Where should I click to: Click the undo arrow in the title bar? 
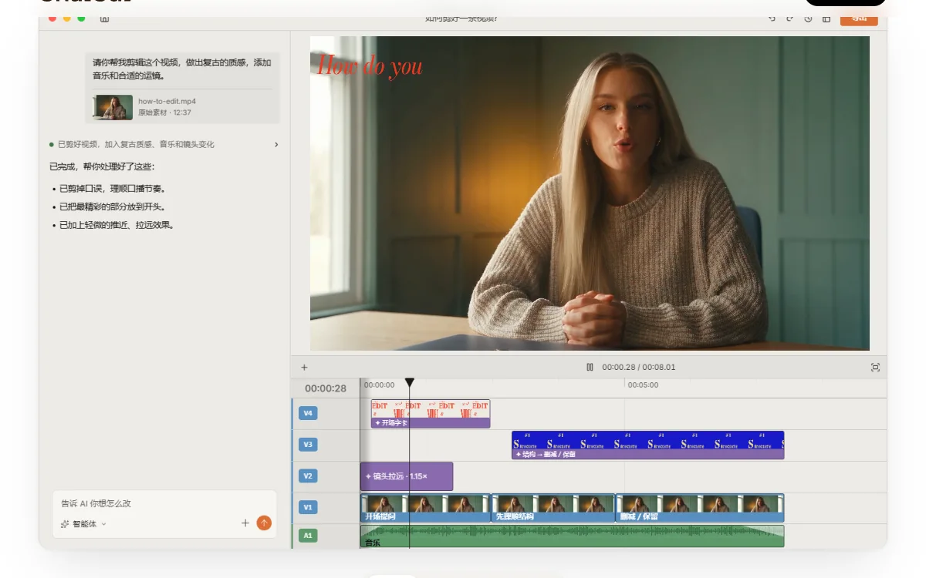tap(772, 19)
